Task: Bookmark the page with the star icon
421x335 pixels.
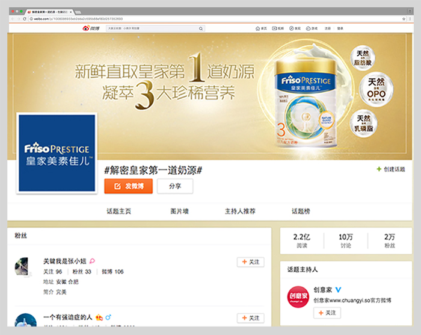Action: (x=404, y=19)
